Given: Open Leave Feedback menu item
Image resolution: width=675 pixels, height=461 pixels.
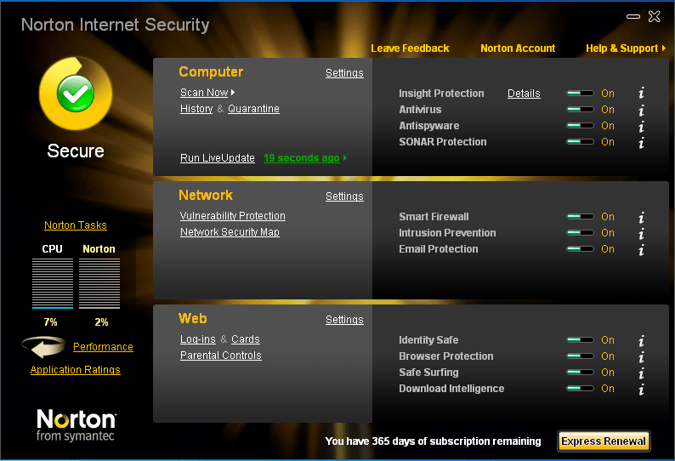Looking at the screenshot, I should pyautogui.click(x=410, y=48).
